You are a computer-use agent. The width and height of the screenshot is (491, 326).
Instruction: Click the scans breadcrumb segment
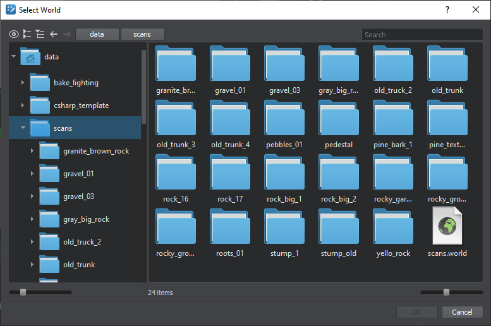click(142, 34)
